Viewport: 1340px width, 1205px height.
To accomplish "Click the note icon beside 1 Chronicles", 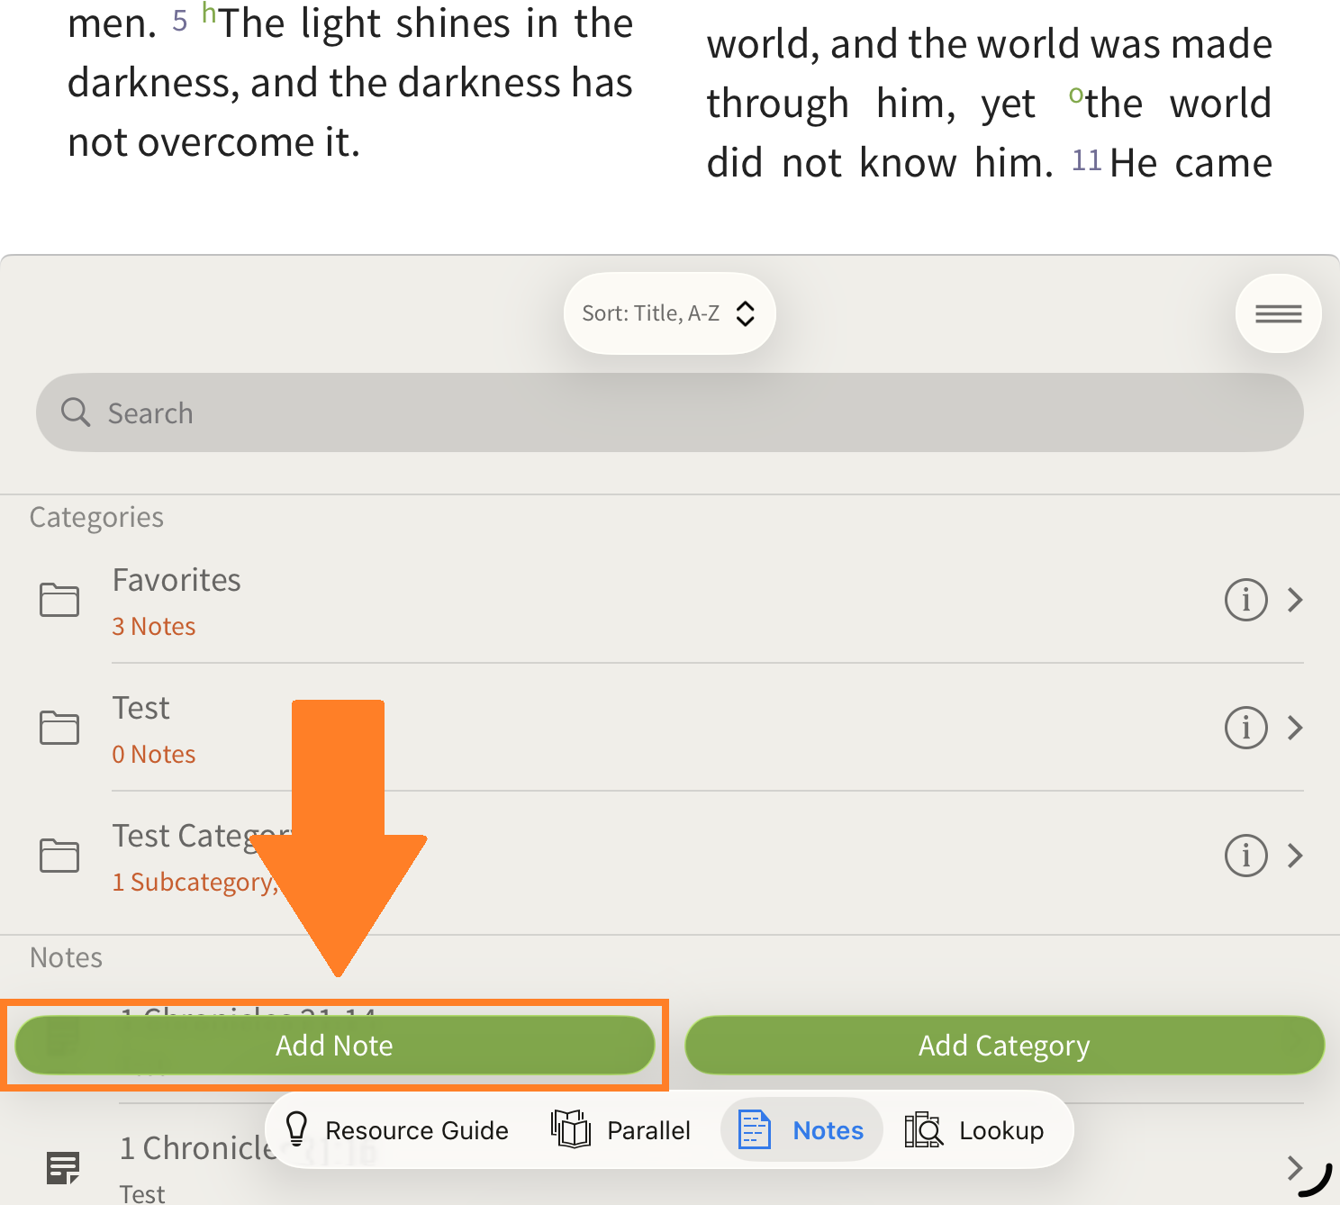I will pos(63,1168).
